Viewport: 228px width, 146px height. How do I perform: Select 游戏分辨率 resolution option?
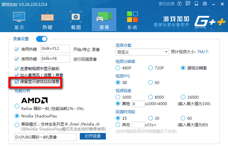tap(183, 68)
